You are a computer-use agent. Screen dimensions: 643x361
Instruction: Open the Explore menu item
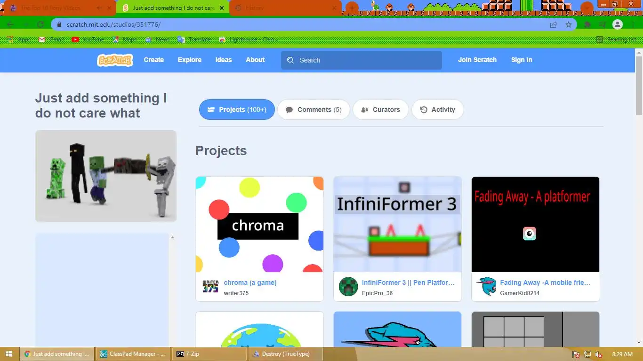(190, 60)
